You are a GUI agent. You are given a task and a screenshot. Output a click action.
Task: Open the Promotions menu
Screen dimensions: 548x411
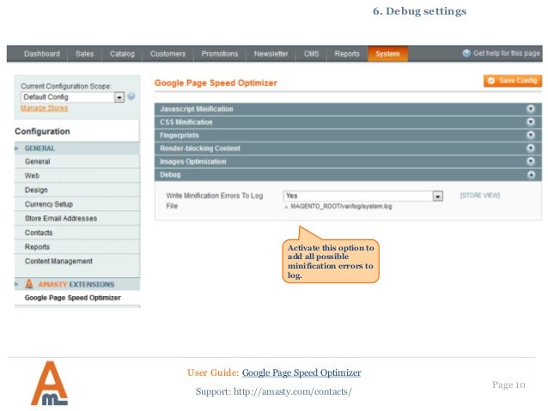(220, 54)
